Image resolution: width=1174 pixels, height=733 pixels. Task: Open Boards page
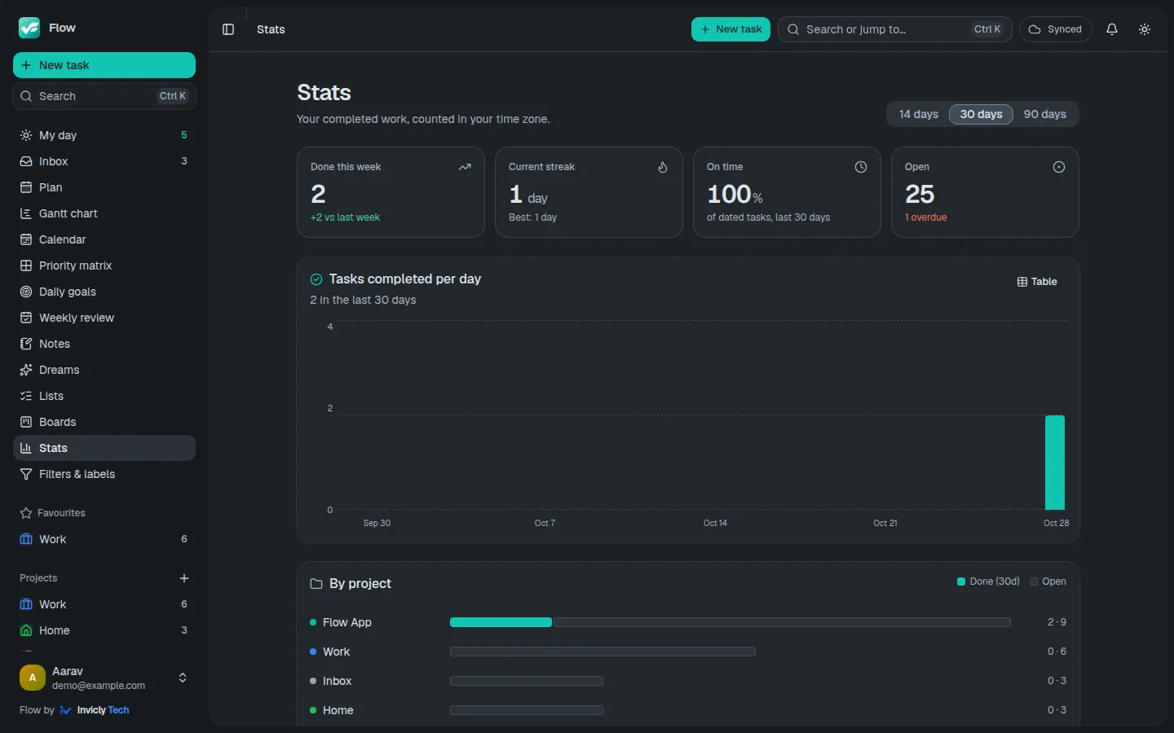(x=104, y=422)
